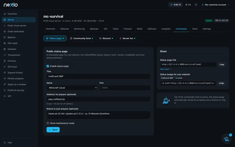Click the HTML badge button

tap(221, 83)
